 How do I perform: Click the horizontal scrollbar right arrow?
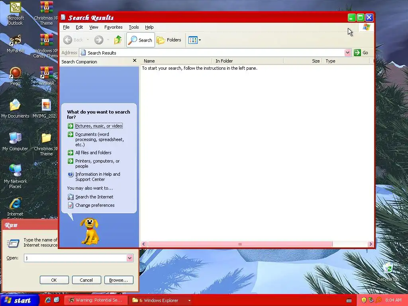pos(371,244)
